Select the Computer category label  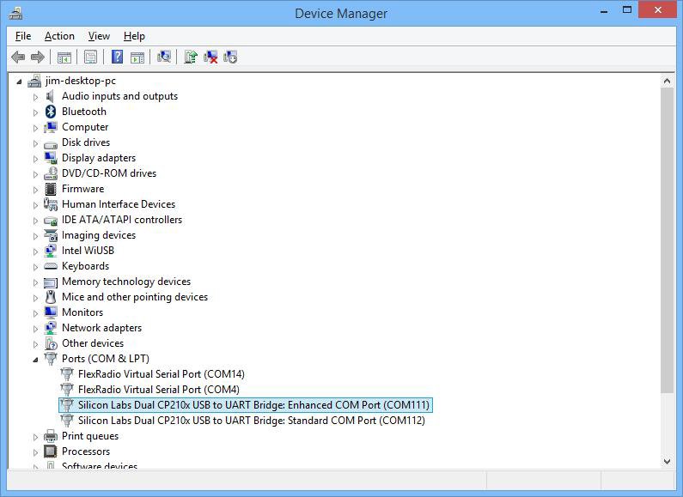coord(85,127)
